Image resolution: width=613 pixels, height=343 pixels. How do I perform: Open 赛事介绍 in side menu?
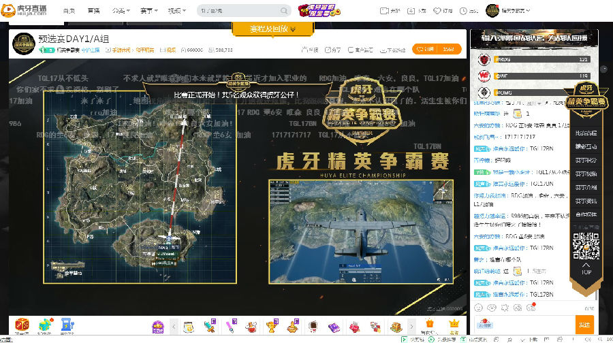pos(586,188)
